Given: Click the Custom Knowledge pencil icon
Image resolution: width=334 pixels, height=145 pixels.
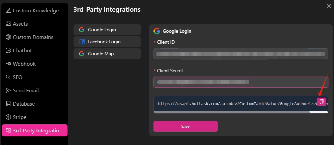Looking at the screenshot, I should pos(8,10).
